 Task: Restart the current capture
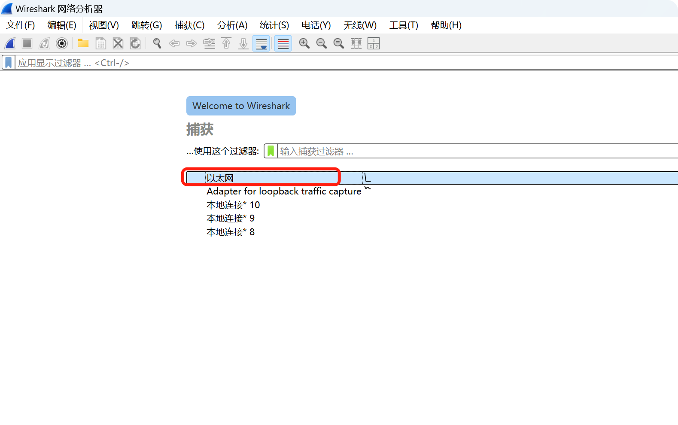[x=44, y=43]
